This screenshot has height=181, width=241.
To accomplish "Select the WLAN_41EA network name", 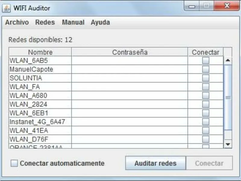I will point(29,131).
